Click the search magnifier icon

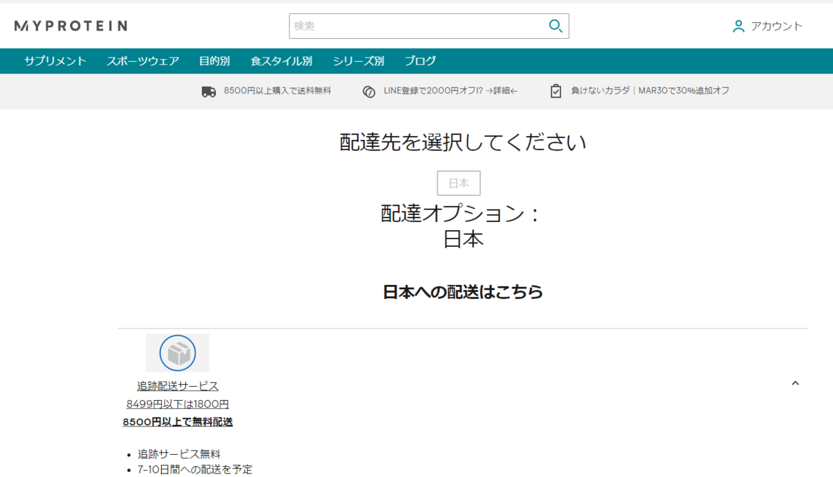click(555, 26)
